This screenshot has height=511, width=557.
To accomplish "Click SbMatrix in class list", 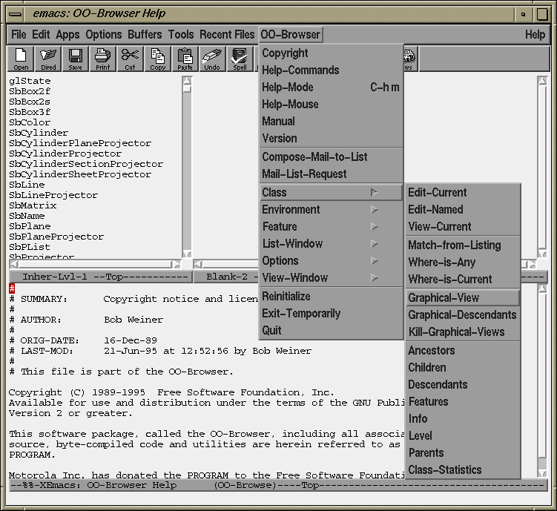I will tap(33, 205).
